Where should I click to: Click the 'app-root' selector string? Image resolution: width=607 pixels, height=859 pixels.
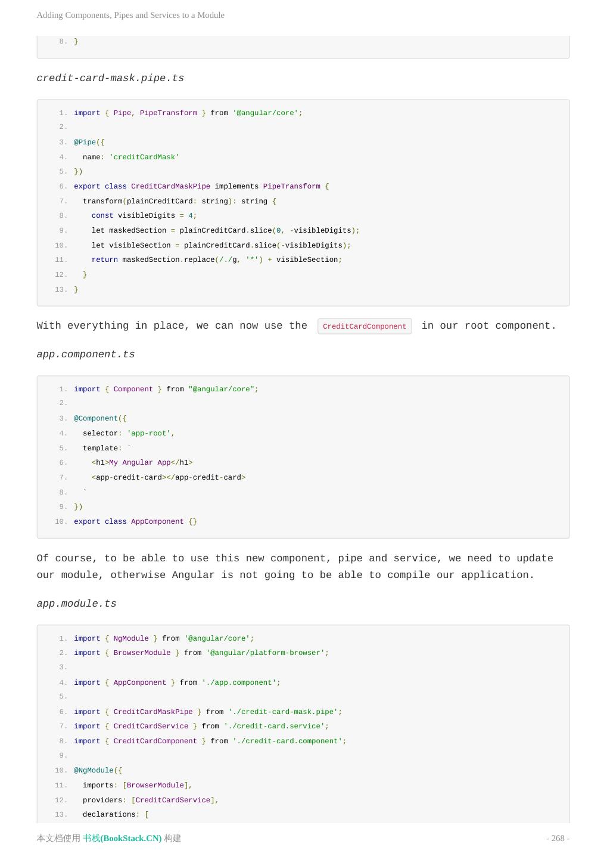(149, 433)
